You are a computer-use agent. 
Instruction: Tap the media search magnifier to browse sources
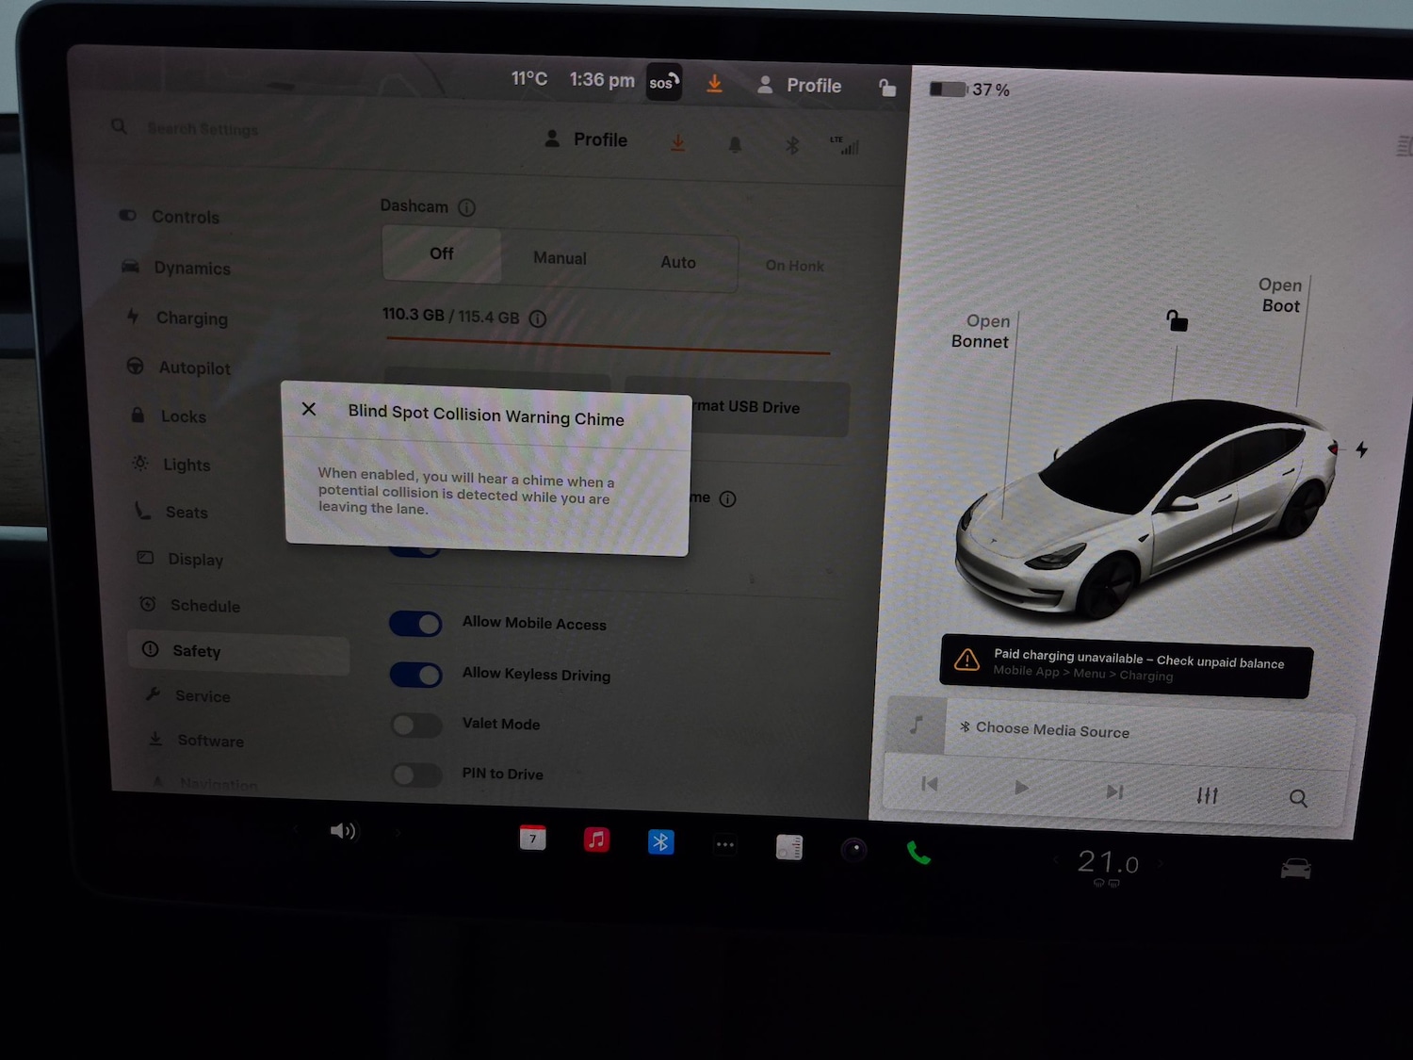pos(1299,798)
